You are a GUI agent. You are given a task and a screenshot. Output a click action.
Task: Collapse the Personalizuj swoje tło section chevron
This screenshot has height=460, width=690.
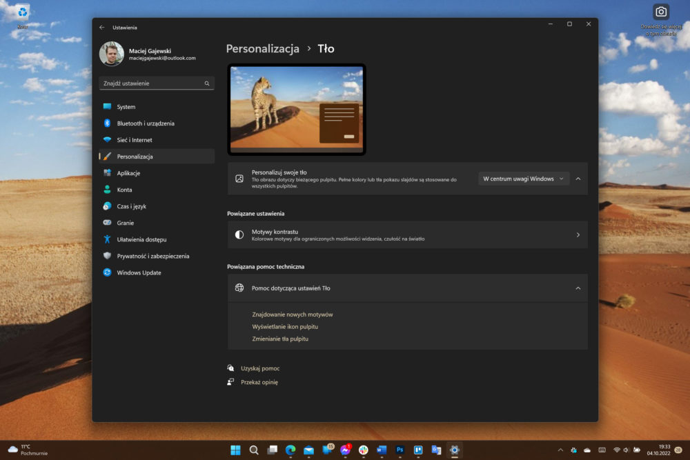pyautogui.click(x=578, y=179)
